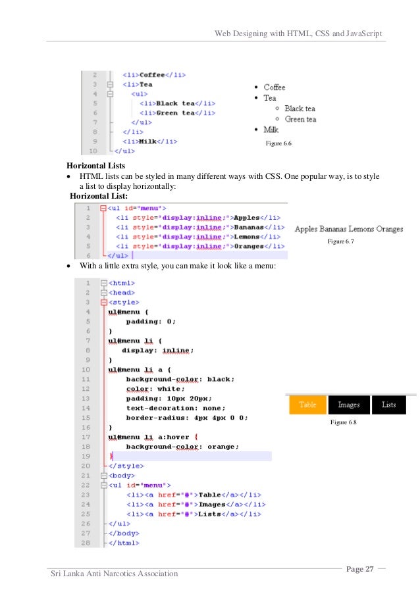
Task: Click the code line linking to Lists
Action: 194,514
